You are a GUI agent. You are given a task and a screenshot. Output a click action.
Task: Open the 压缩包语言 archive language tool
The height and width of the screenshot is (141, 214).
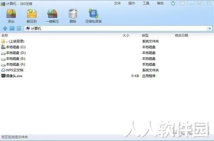[x=93, y=16]
